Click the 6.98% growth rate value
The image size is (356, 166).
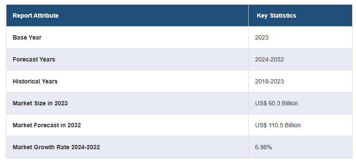(x=263, y=148)
